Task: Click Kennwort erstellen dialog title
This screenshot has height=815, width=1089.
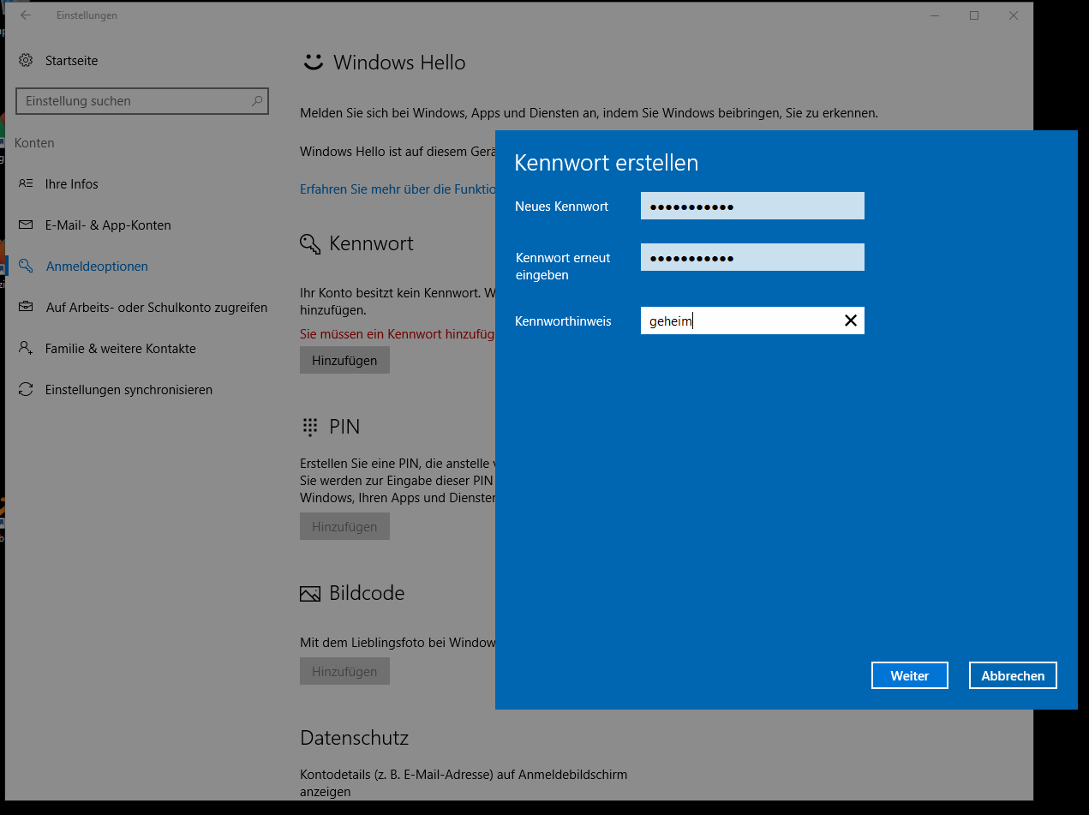Action: tap(606, 163)
